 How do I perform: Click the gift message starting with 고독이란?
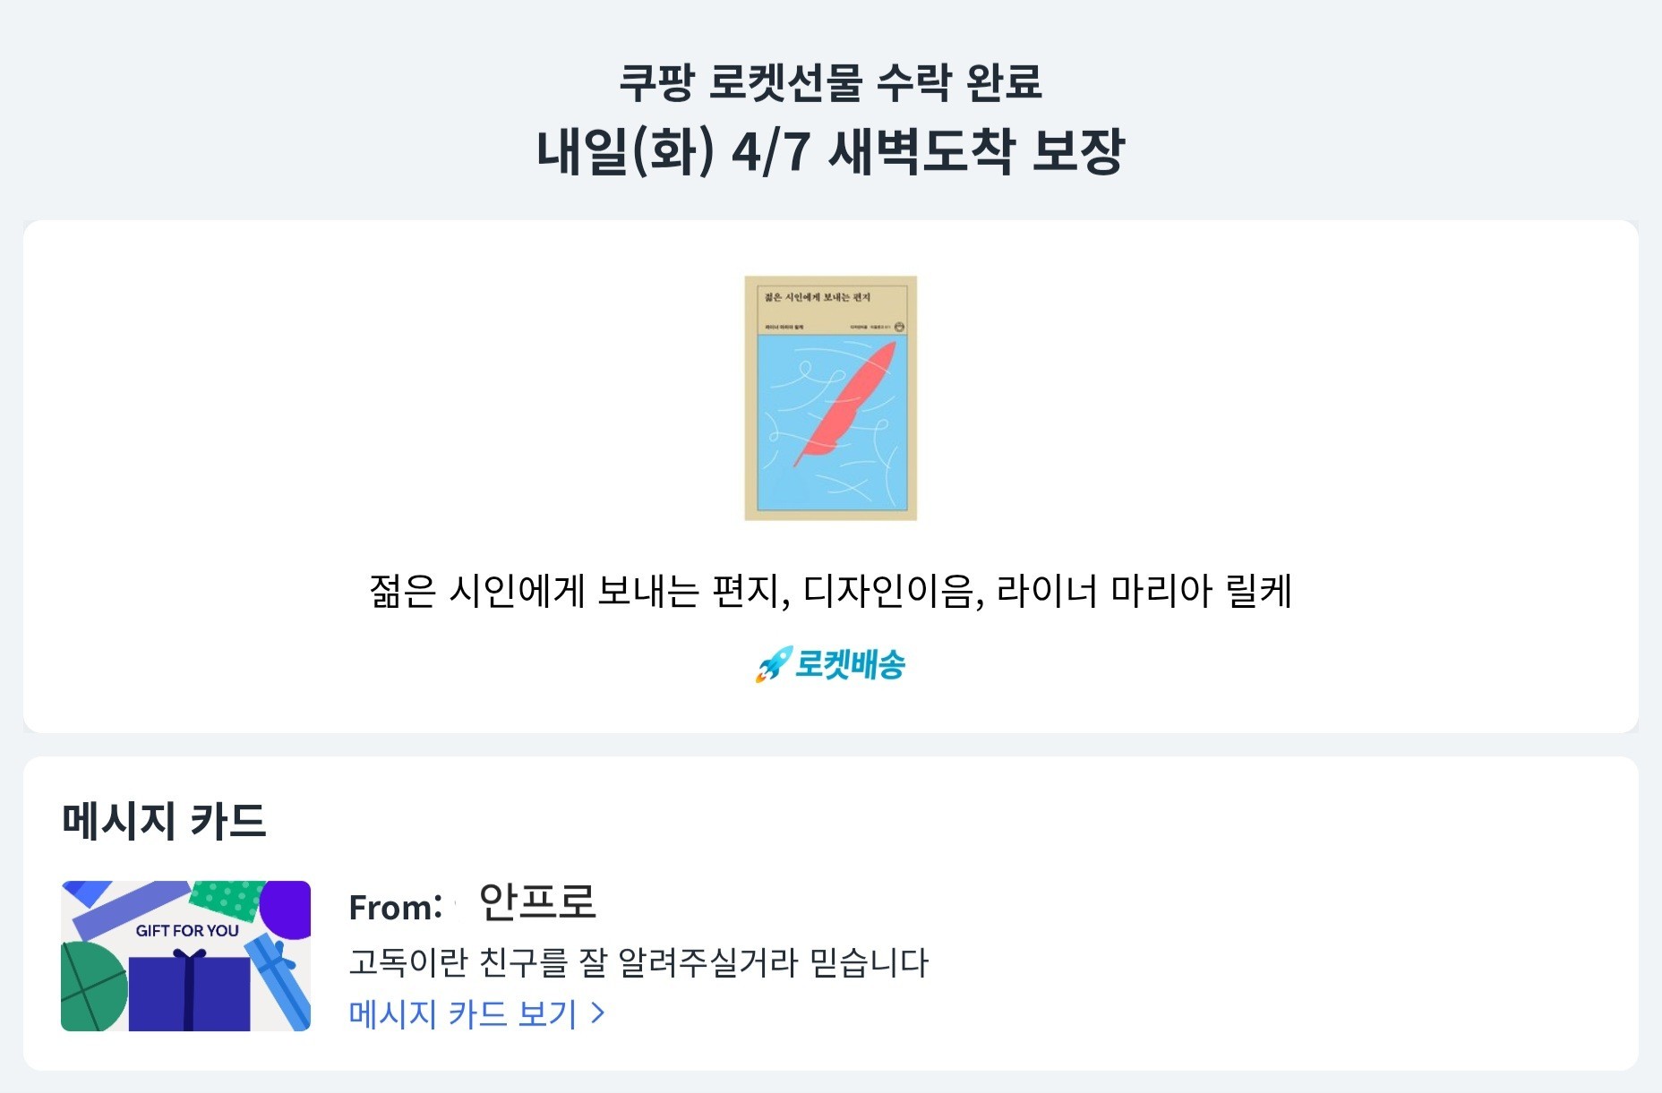(x=638, y=962)
